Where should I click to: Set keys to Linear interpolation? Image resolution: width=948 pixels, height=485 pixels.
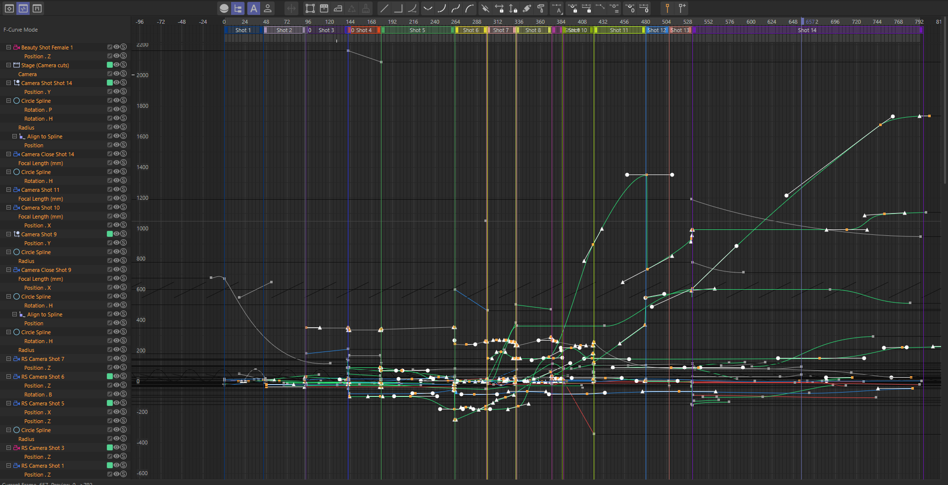384,8
